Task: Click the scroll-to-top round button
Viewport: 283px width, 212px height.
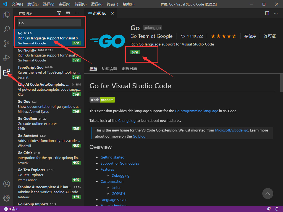Action: coord(268,194)
